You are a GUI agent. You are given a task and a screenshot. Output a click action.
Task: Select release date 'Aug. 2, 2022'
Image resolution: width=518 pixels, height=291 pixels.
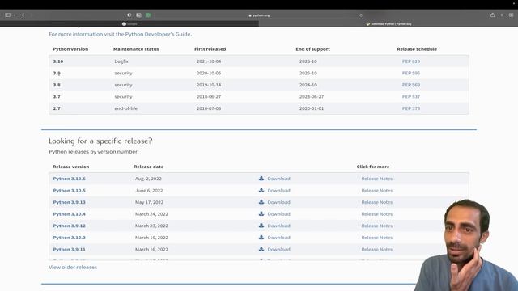(148, 179)
